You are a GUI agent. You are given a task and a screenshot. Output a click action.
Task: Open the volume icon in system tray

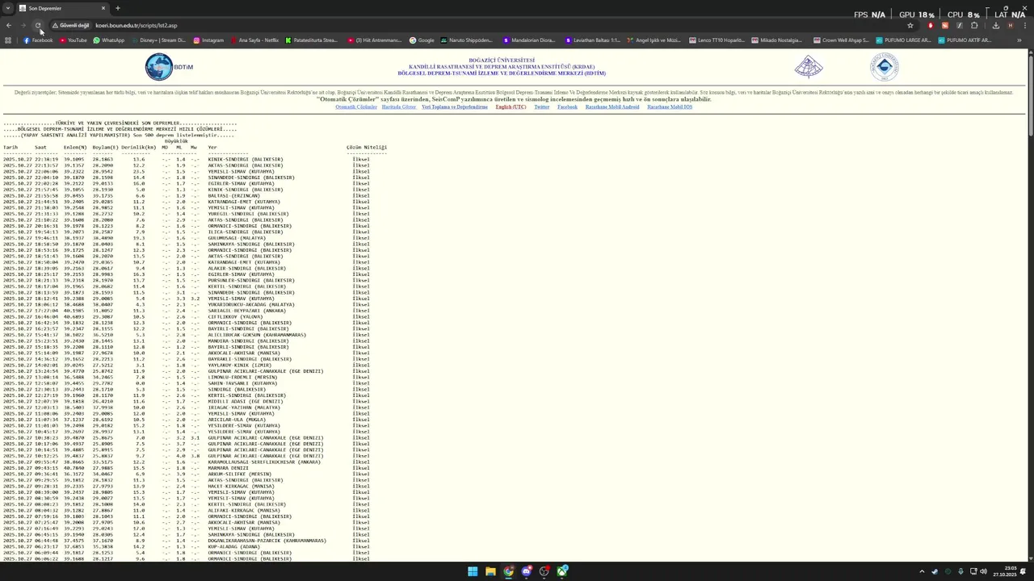click(x=983, y=571)
